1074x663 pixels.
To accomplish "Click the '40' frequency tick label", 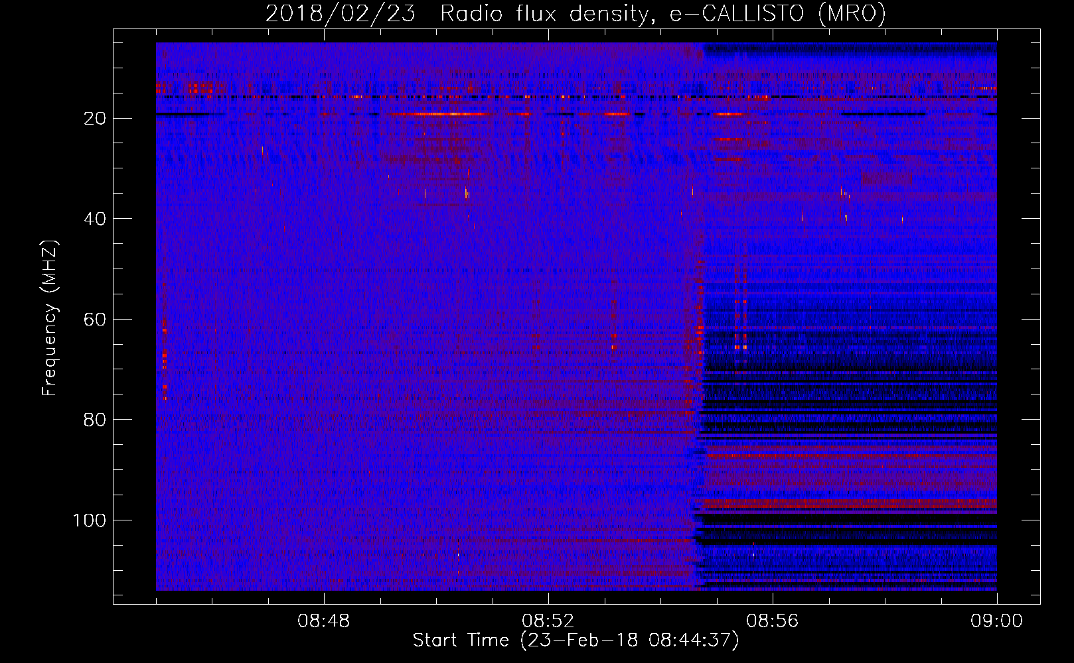I will tap(95, 219).
